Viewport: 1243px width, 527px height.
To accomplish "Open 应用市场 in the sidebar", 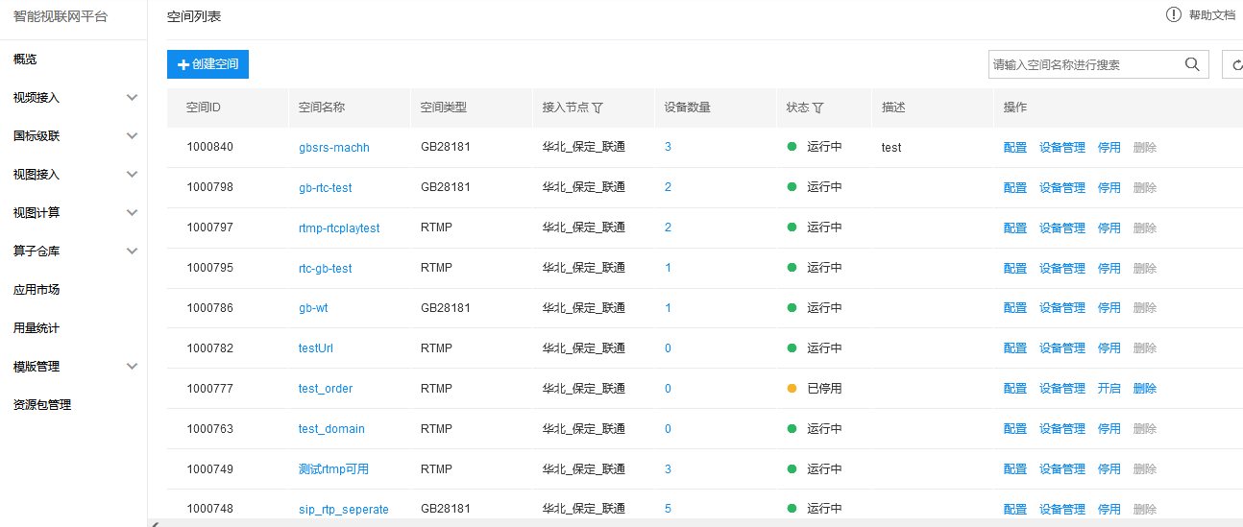I will [x=37, y=290].
